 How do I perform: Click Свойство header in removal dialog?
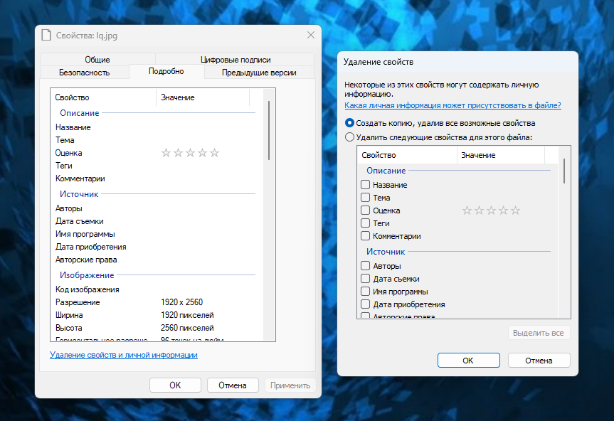tap(407, 155)
